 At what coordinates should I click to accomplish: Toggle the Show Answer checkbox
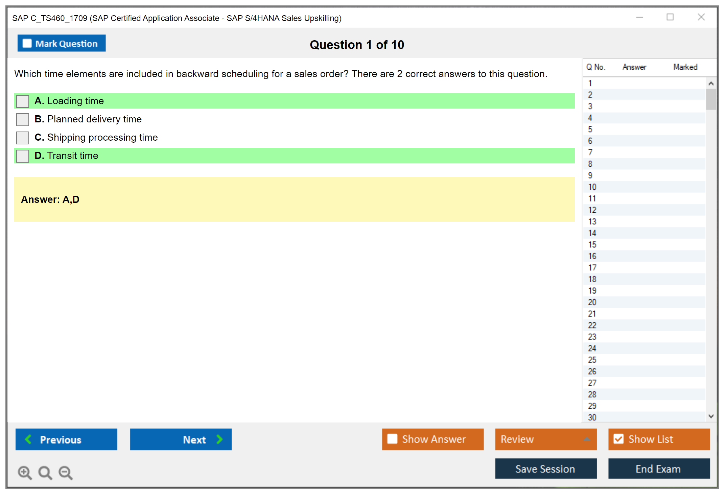392,439
